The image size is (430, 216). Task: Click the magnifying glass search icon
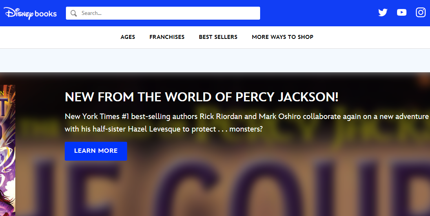click(73, 13)
